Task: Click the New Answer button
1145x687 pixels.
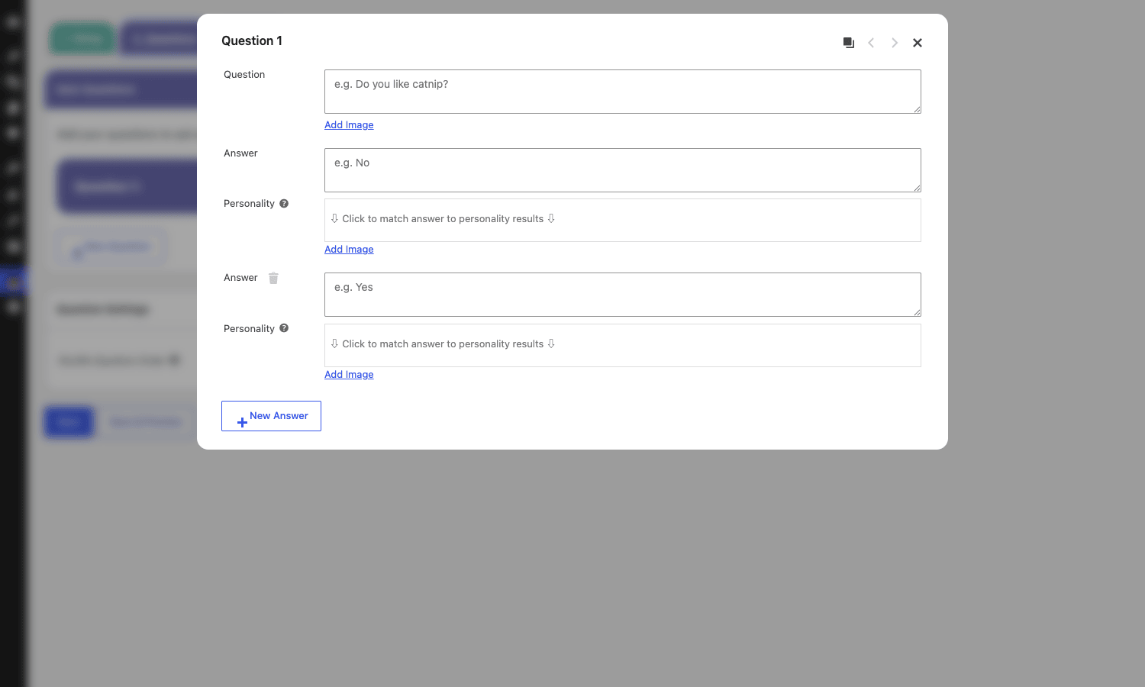Action: pyautogui.click(x=271, y=416)
